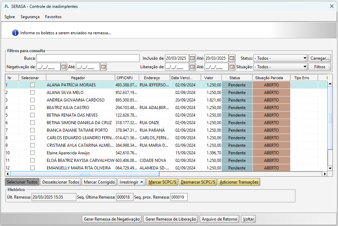Image resolution: width=338 pixels, height=226 pixels.
Task: Click the Últ. Remessa field
Action: 54,197
